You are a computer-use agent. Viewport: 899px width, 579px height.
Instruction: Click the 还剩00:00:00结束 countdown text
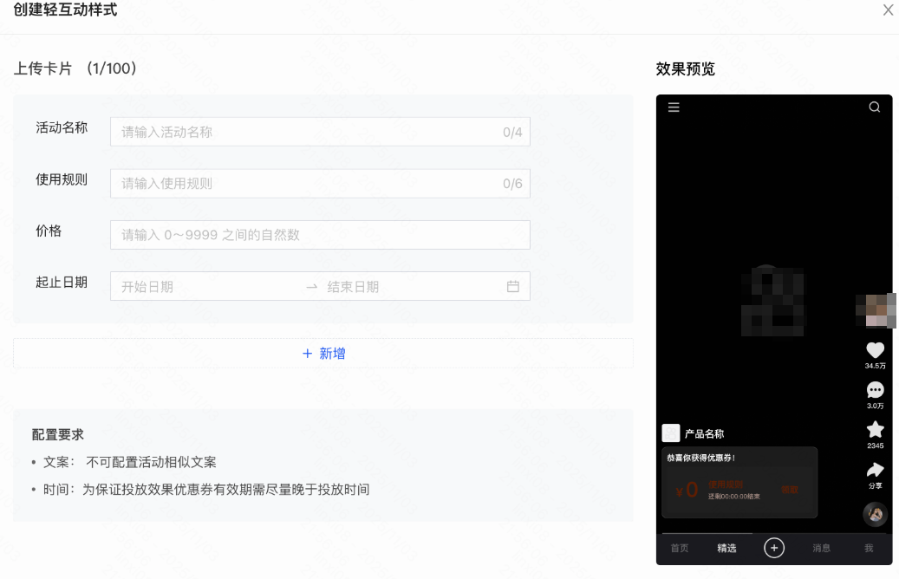734,497
